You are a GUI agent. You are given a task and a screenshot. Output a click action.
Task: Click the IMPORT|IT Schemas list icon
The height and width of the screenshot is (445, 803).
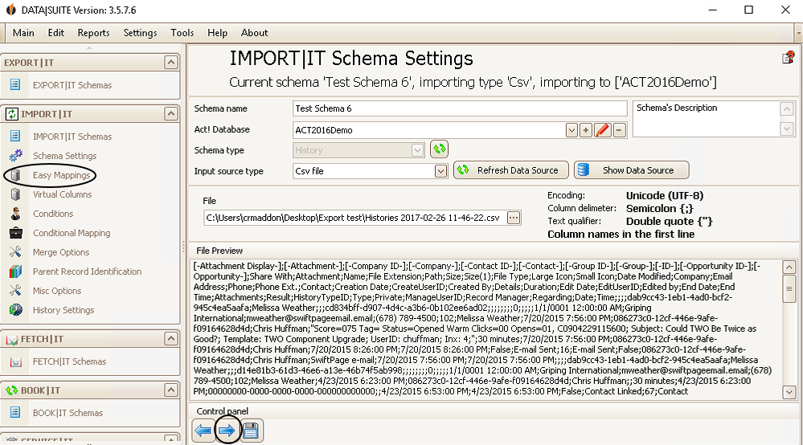coord(15,136)
